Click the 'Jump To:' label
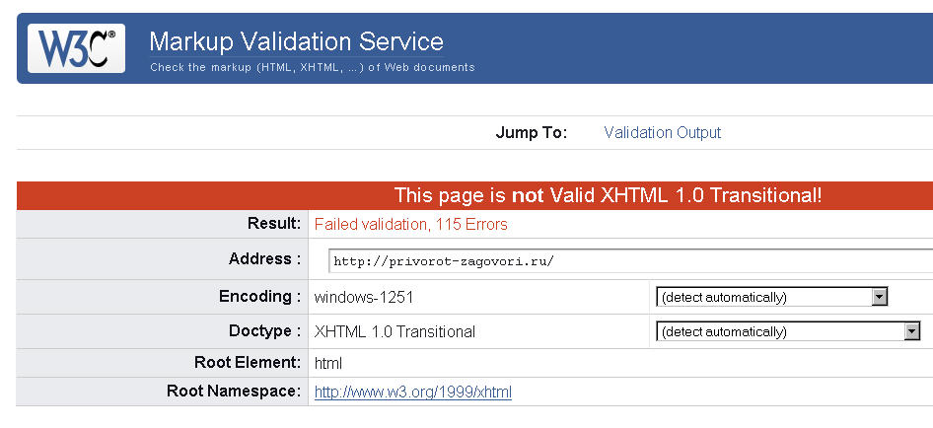The width and height of the screenshot is (933, 428). point(532,133)
